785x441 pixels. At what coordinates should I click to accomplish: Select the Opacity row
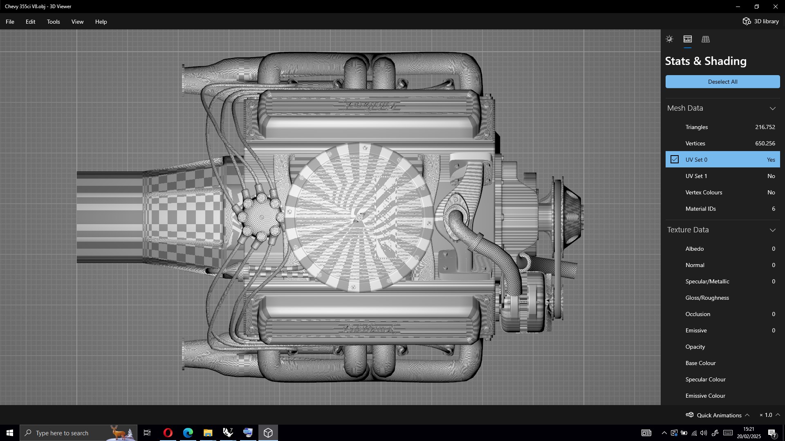pyautogui.click(x=722, y=347)
